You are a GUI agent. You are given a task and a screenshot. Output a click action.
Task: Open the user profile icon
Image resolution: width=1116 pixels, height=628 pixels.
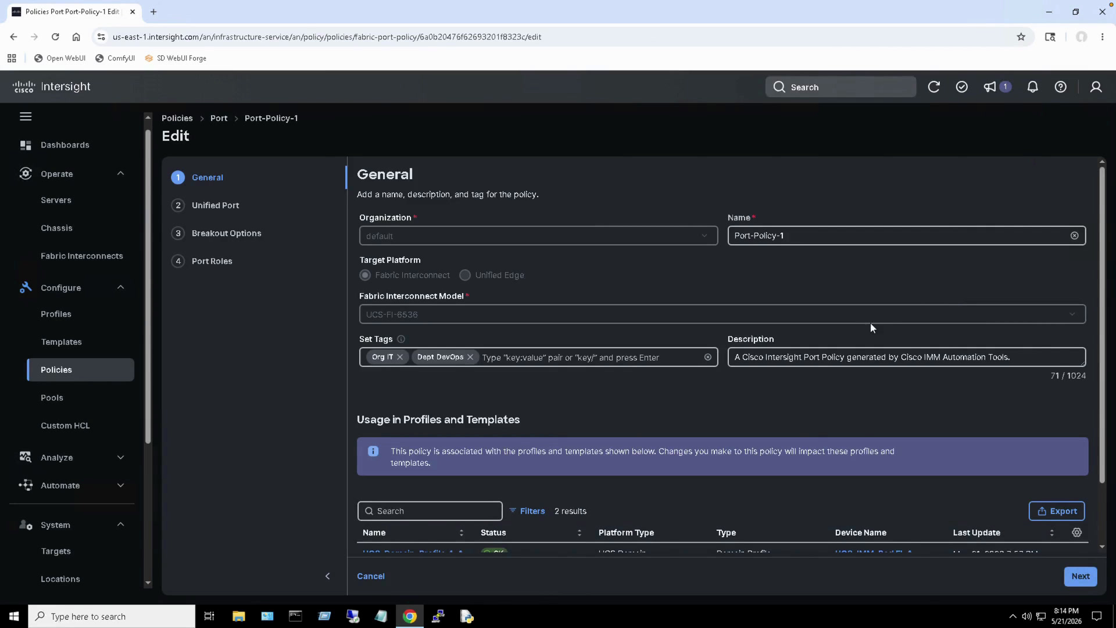coord(1096,87)
